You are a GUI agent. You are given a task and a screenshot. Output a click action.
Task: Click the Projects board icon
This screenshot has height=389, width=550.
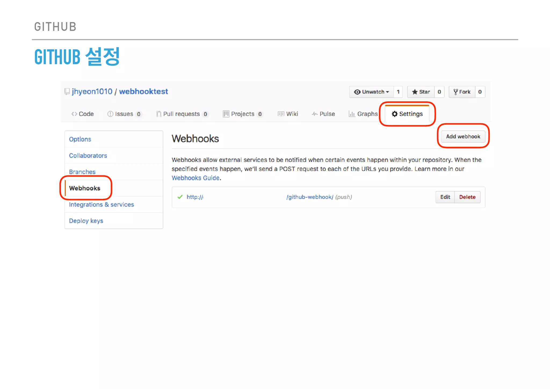pos(226,114)
